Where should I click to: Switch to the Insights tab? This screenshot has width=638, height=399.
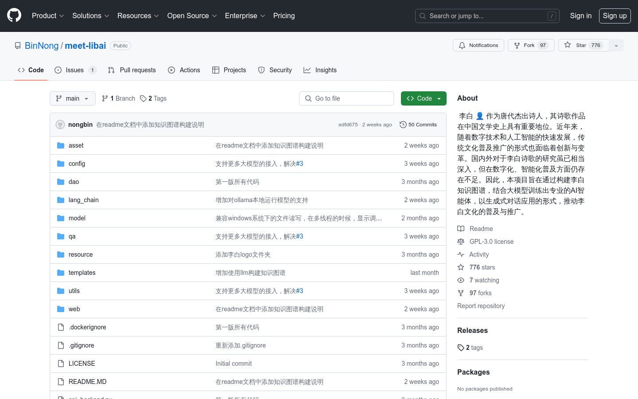point(320,70)
